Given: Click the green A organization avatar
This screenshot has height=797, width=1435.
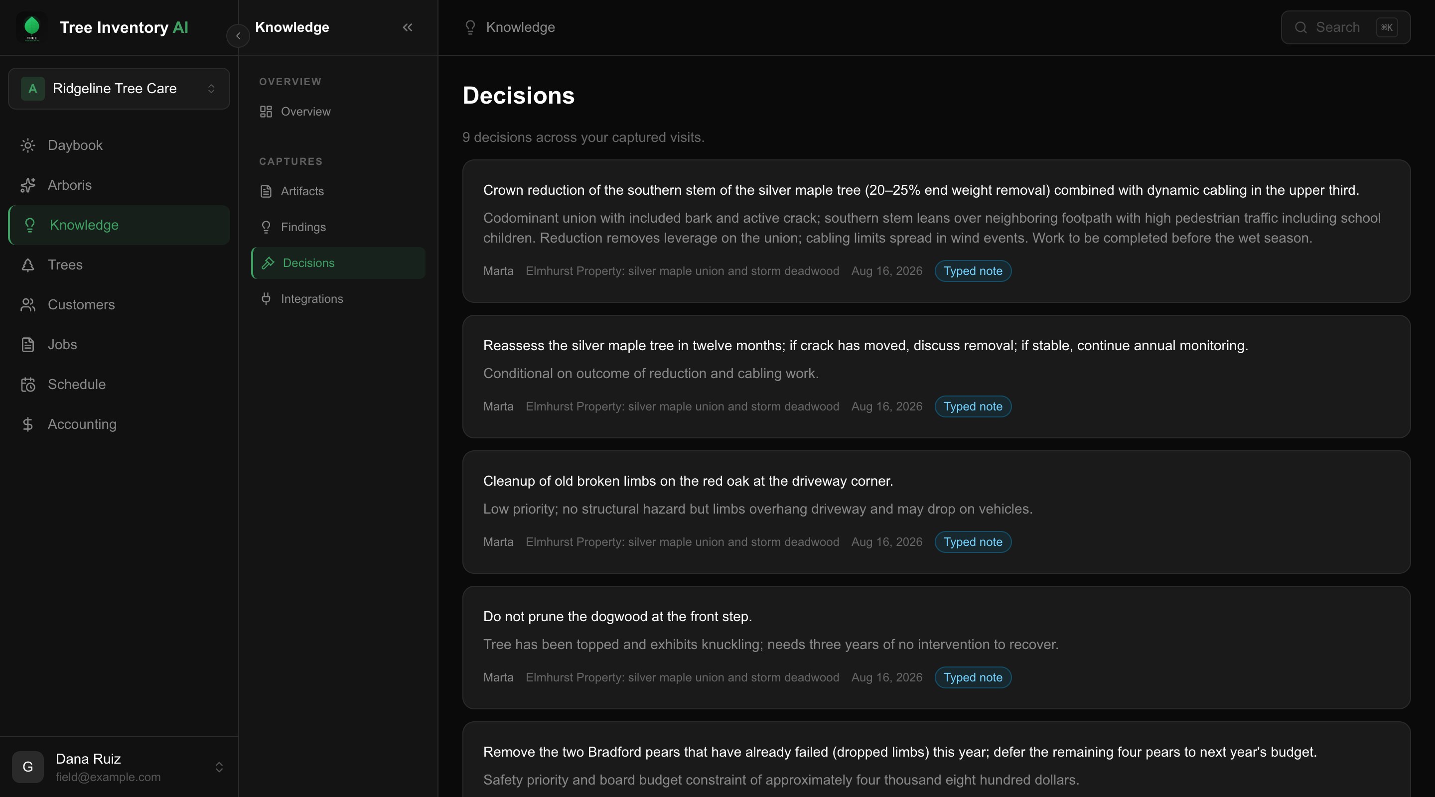Looking at the screenshot, I should 32,89.
